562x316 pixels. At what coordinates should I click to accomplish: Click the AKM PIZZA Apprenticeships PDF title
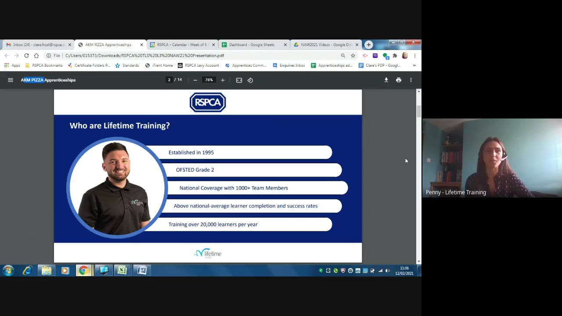click(48, 80)
